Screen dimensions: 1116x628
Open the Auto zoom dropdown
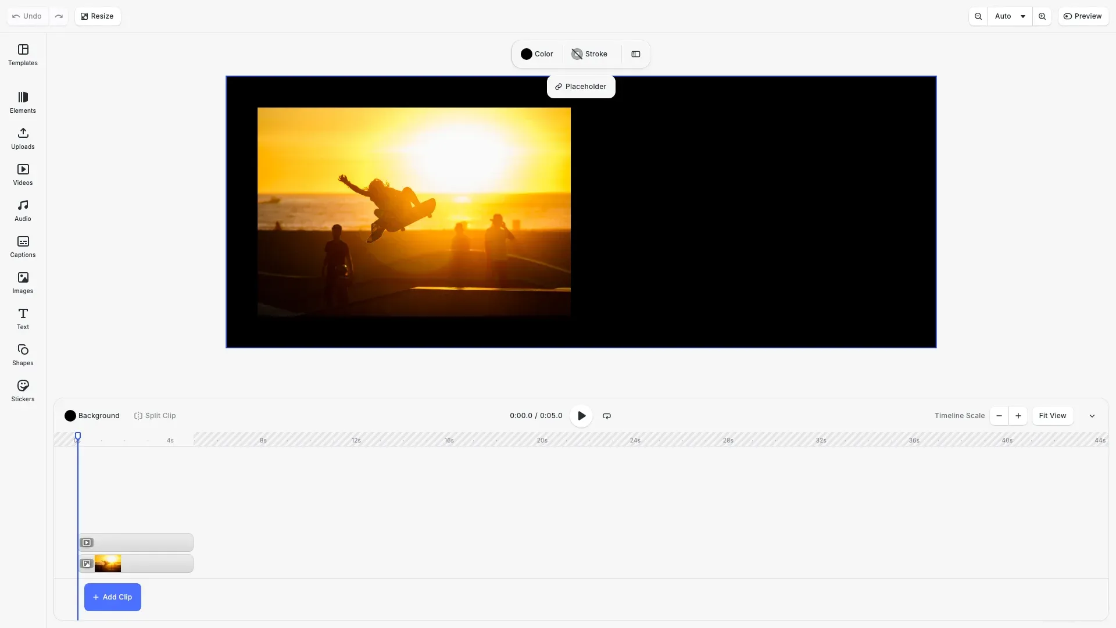(x=1010, y=16)
